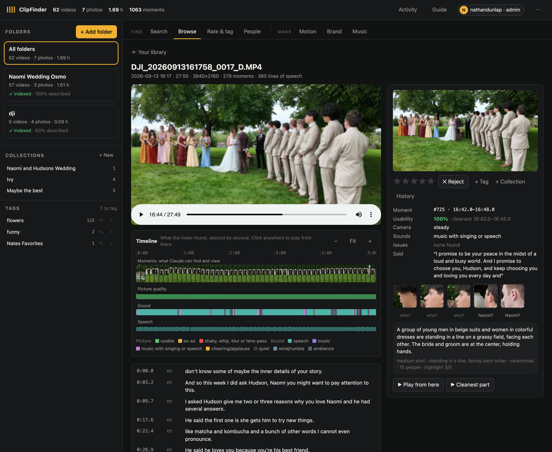Set the third rating star
This screenshot has width=552, height=452.
414,181
